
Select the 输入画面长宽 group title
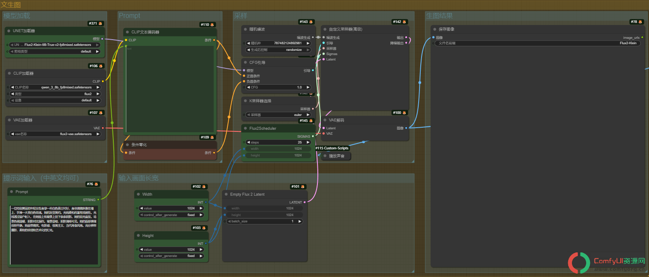pyautogui.click(x=139, y=178)
